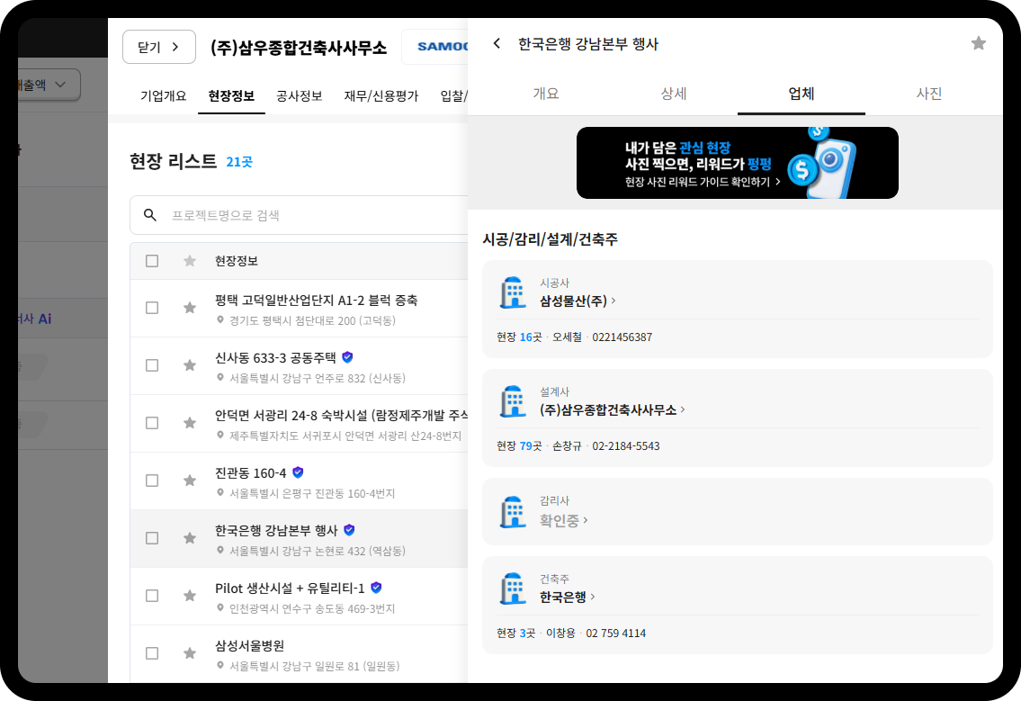Click verified badge next to 한국은행 강남본부 행사 row
The width and height of the screenshot is (1021, 701).
350,530
